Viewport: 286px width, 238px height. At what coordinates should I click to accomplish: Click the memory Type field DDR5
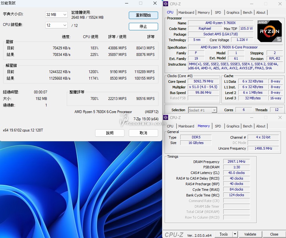(x=196, y=137)
